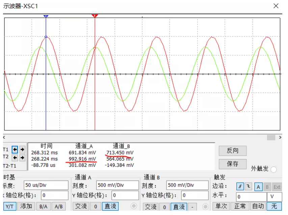
Task: Select A/B display mode
Action: click(59, 207)
